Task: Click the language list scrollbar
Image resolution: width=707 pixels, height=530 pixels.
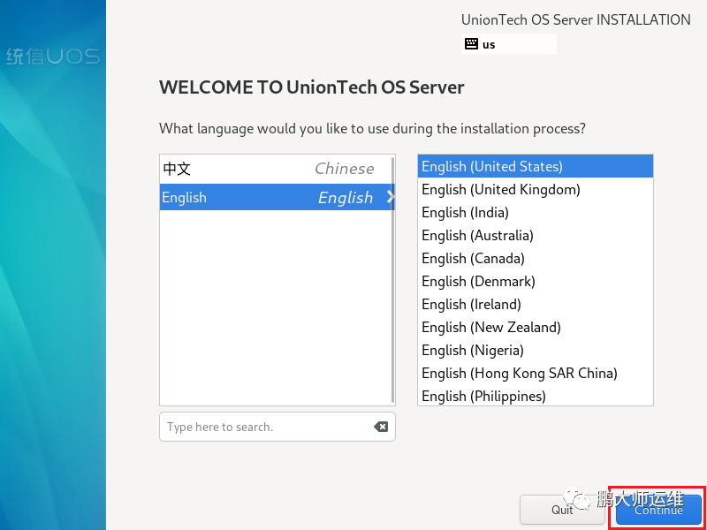Action: 393,279
